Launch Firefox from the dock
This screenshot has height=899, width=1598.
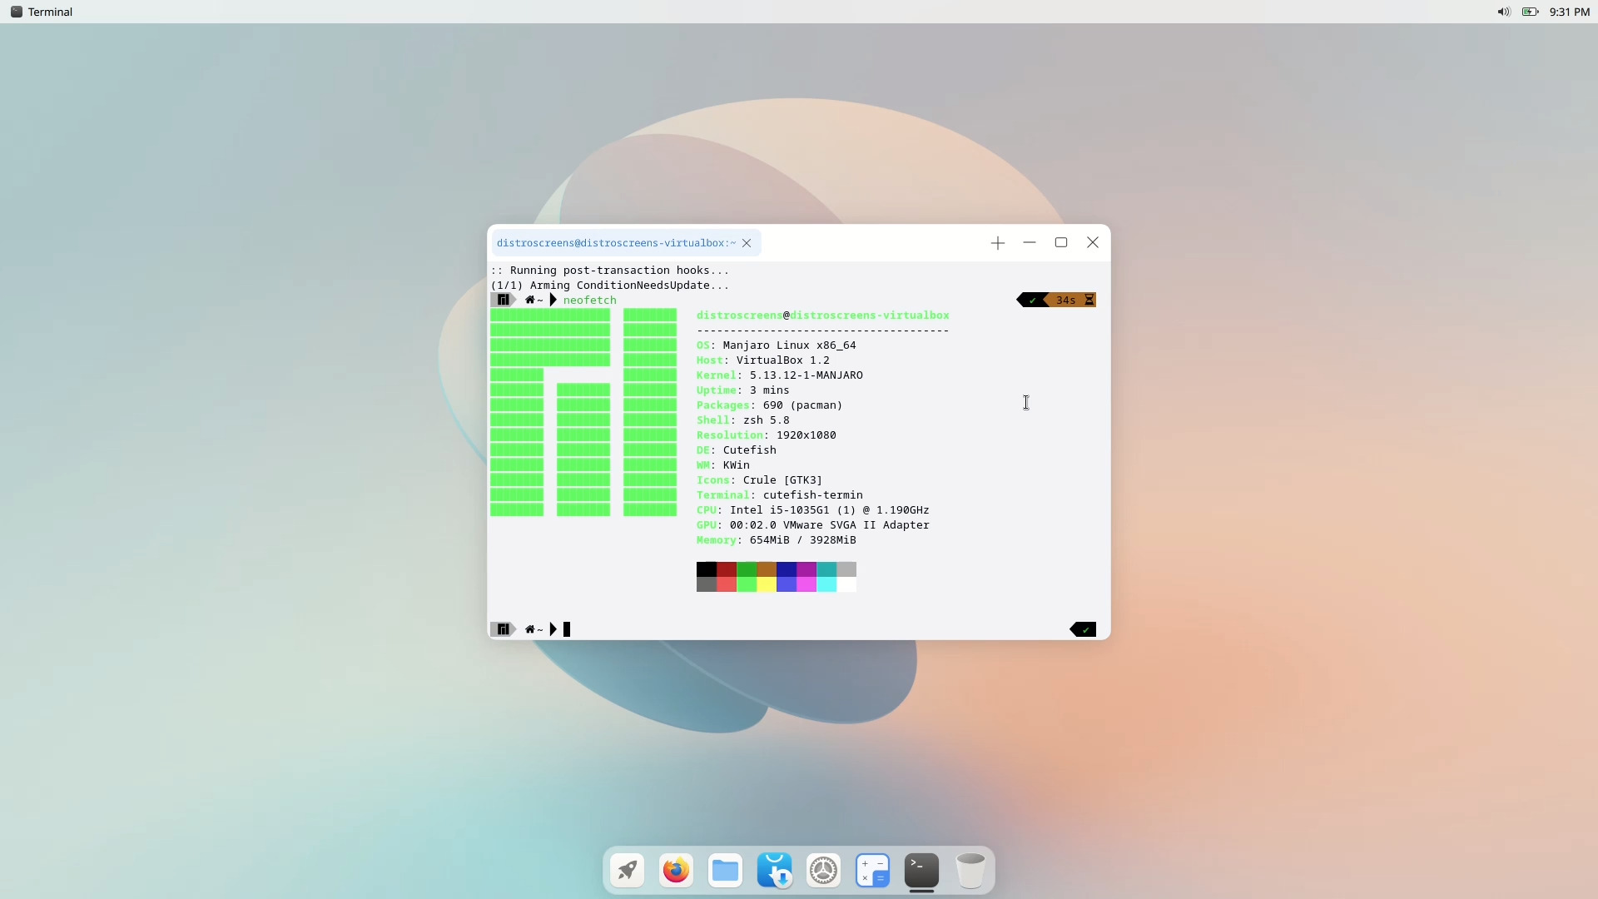pos(675,871)
